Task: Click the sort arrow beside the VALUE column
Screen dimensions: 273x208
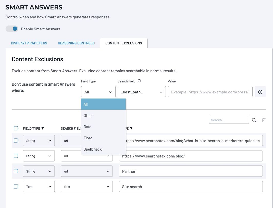Action: [131, 128]
